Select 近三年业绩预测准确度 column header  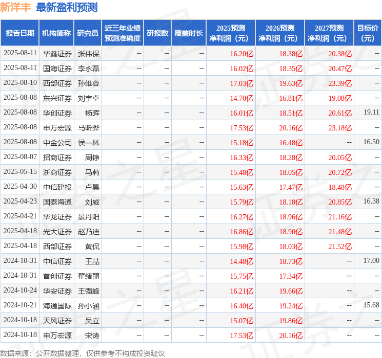[x=122, y=33]
